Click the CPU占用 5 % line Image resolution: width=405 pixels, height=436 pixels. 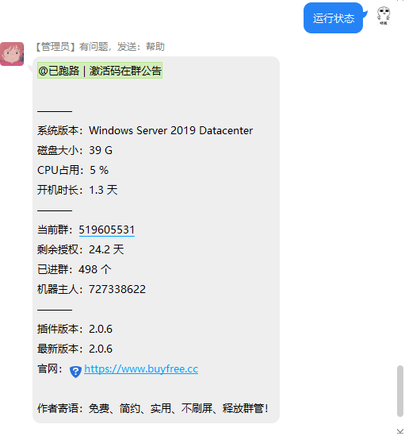coord(73,170)
